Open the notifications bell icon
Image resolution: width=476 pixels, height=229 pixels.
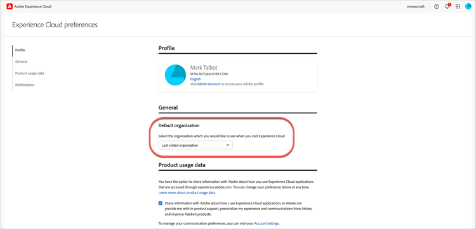[447, 6]
